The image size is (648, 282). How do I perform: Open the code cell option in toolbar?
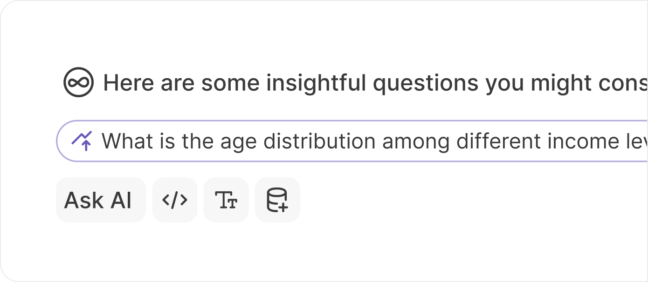[x=175, y=200]
